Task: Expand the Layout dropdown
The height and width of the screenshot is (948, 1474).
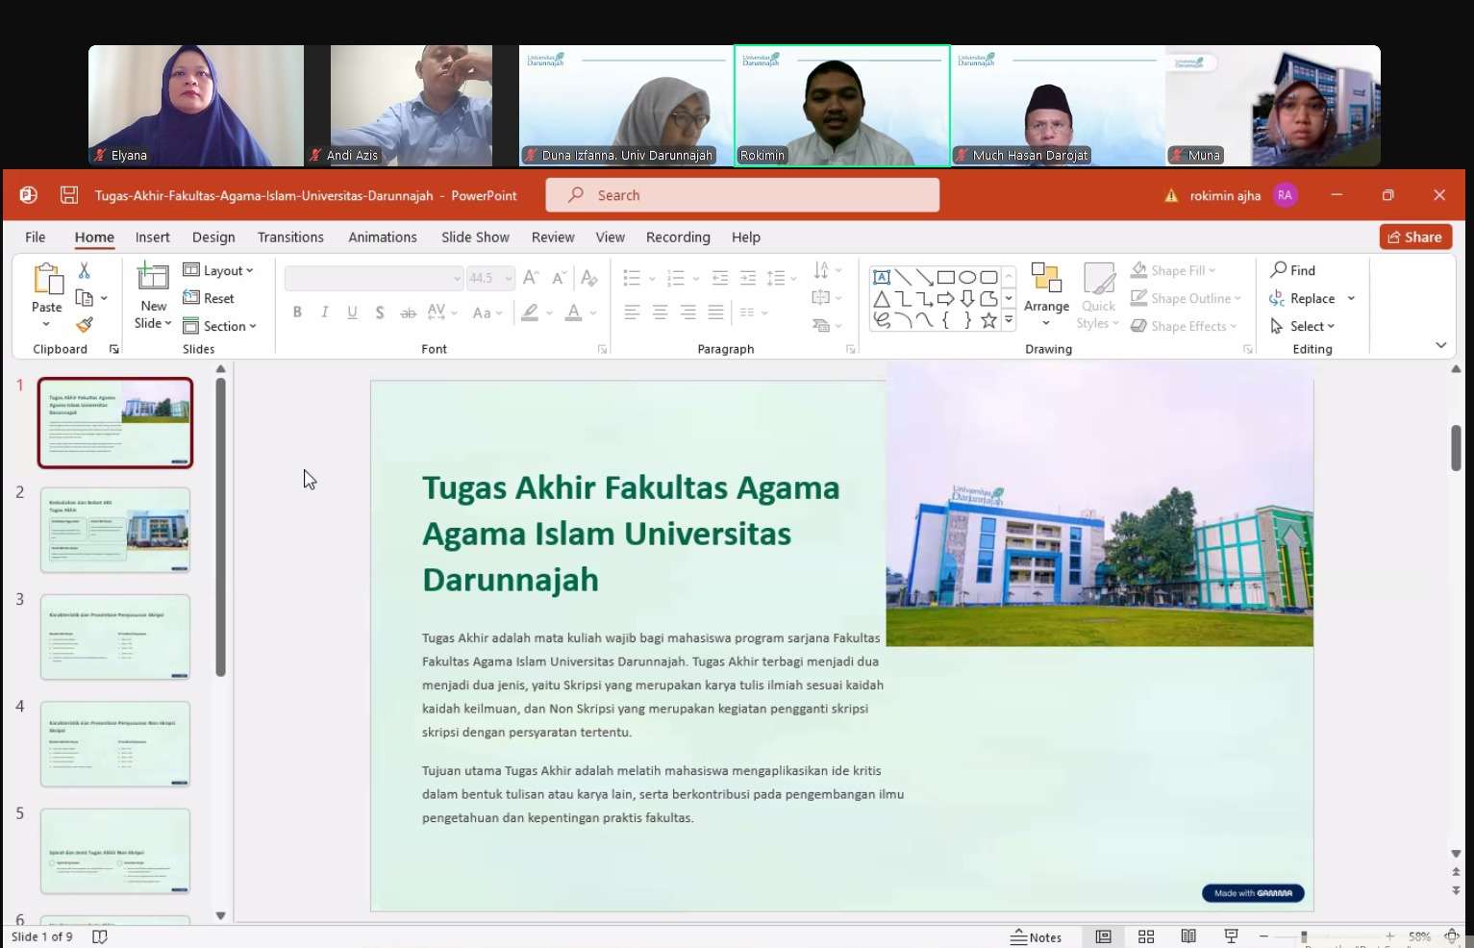Action: pos(218,270)
